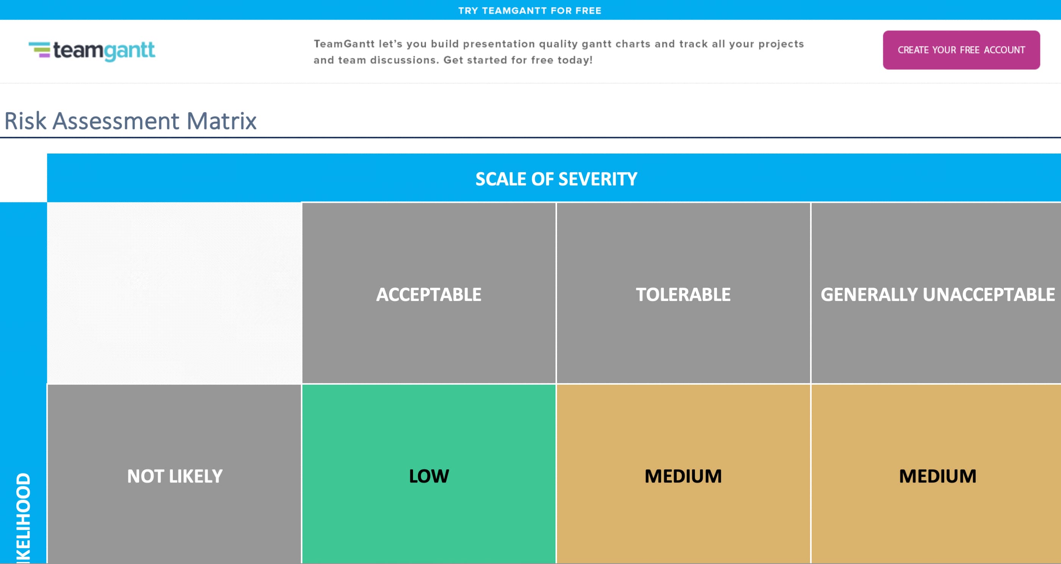Image resolution: width=1061 pixels, height=564 pixels.
Task: Click the 'Get started for free today!' text
Action: [x=518, y=60]
